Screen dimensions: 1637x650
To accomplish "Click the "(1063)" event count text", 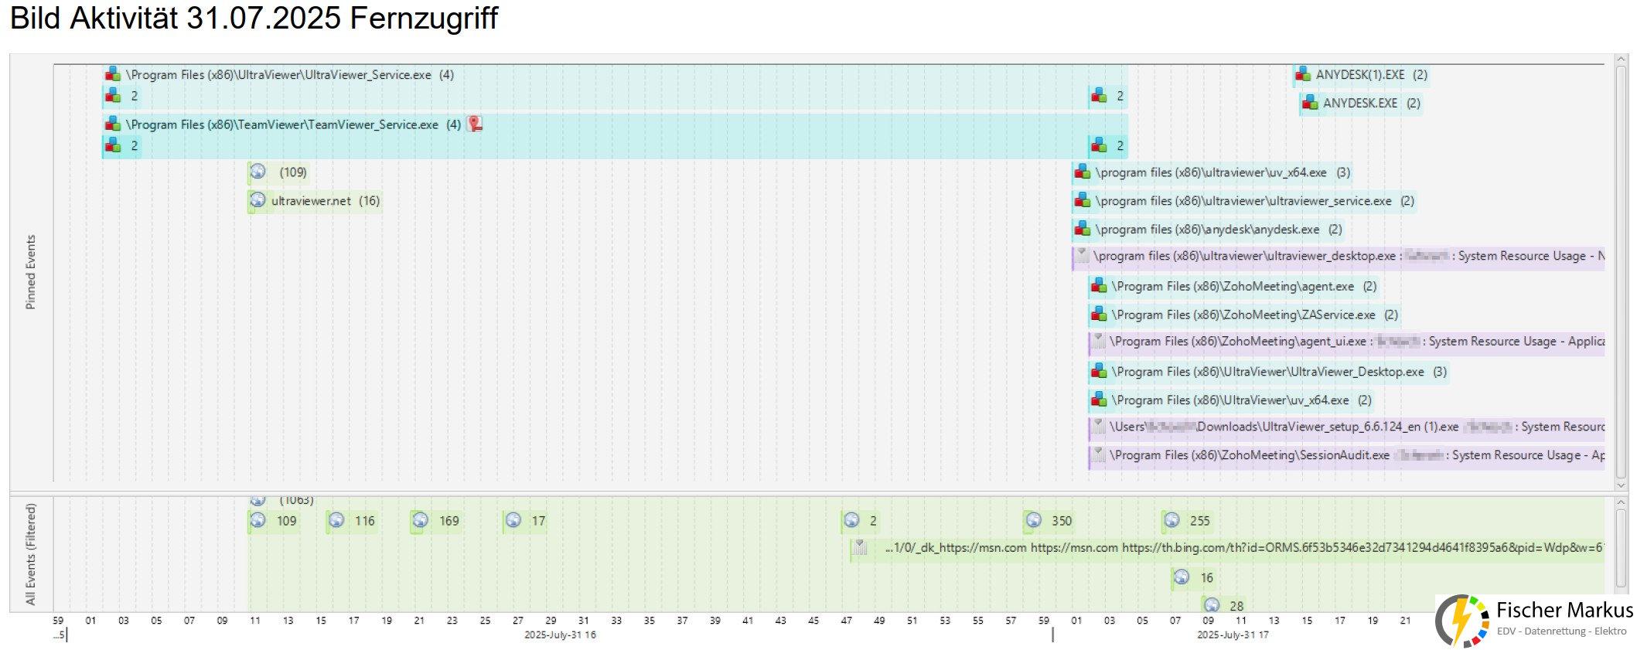I will pyautogui.click(x=296, y=500).
